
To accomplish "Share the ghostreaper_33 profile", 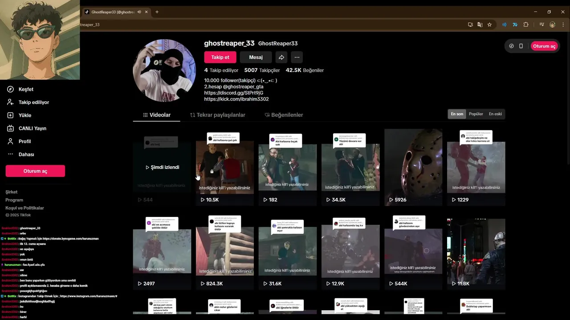I will [x=281, y=57].
